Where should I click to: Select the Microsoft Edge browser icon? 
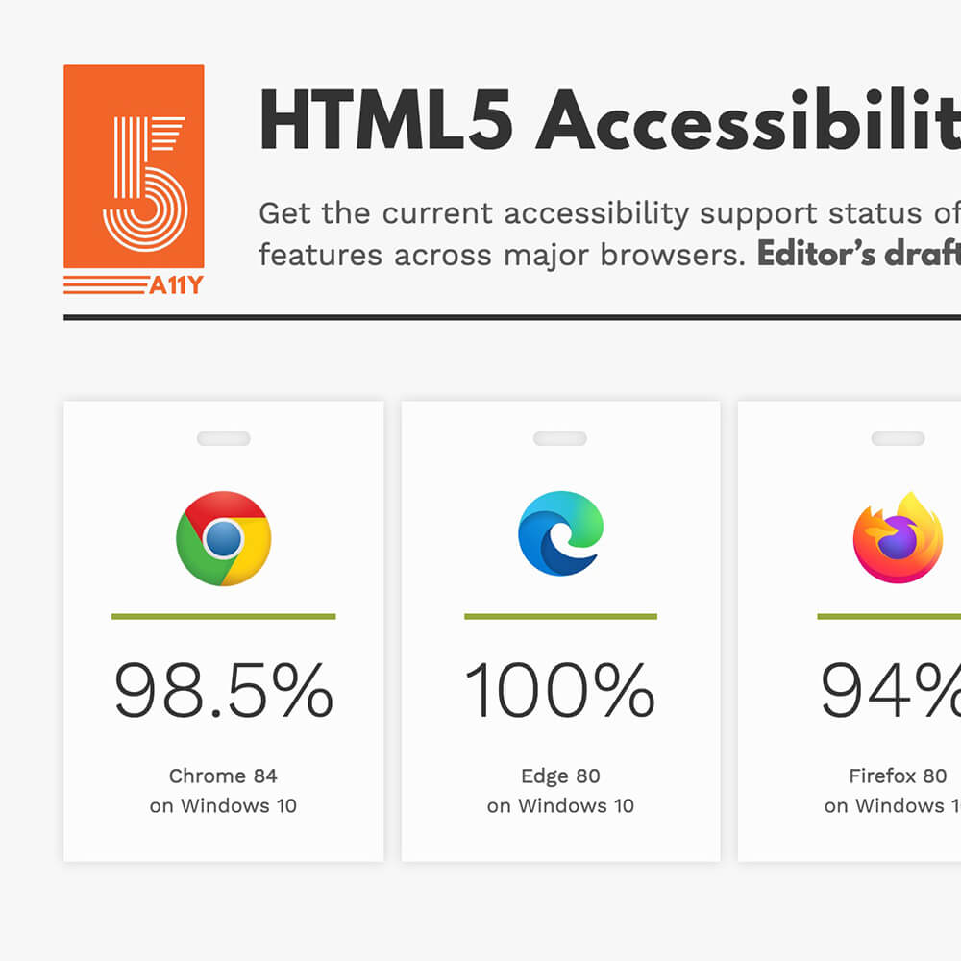click(560, 534)
